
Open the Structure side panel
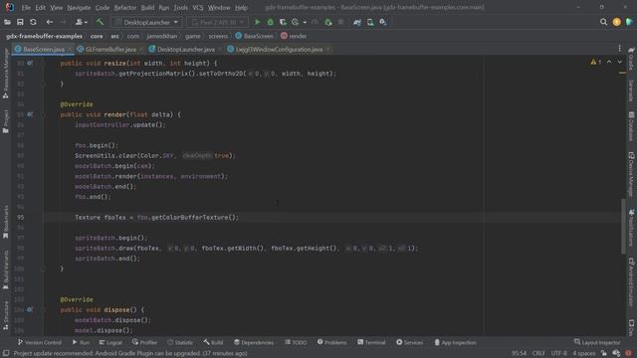coord(5,315)
